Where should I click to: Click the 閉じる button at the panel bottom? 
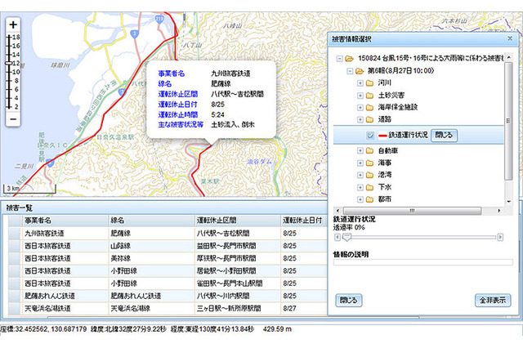point(349,301)
